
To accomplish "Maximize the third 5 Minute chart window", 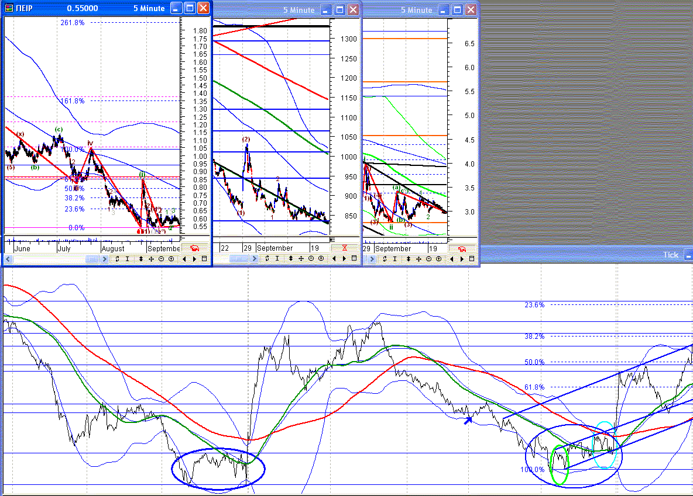I will pos(458,10).
